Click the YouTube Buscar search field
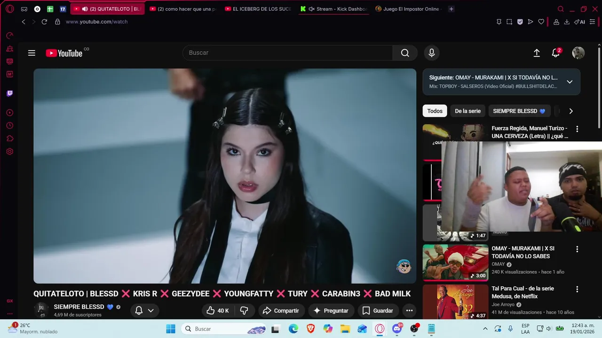602x338 pixels. tap(288, 53)
